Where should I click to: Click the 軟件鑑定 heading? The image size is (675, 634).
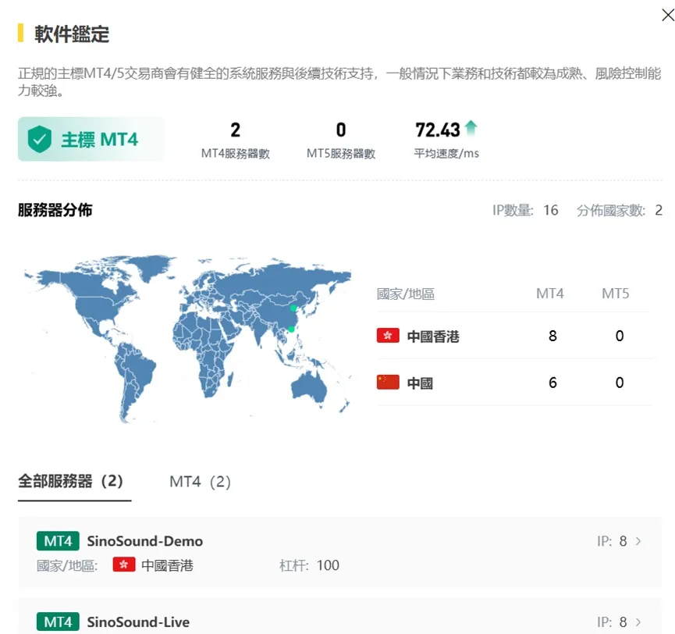click(x=72, y=34)
